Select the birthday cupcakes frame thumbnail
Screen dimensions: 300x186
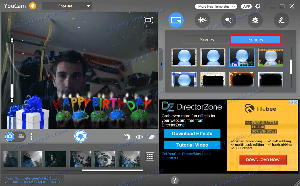[242, 57]
